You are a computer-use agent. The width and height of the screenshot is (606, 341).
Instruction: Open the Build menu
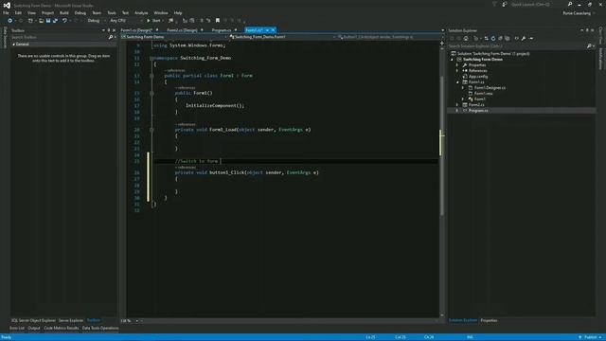[x=64, y=12]
